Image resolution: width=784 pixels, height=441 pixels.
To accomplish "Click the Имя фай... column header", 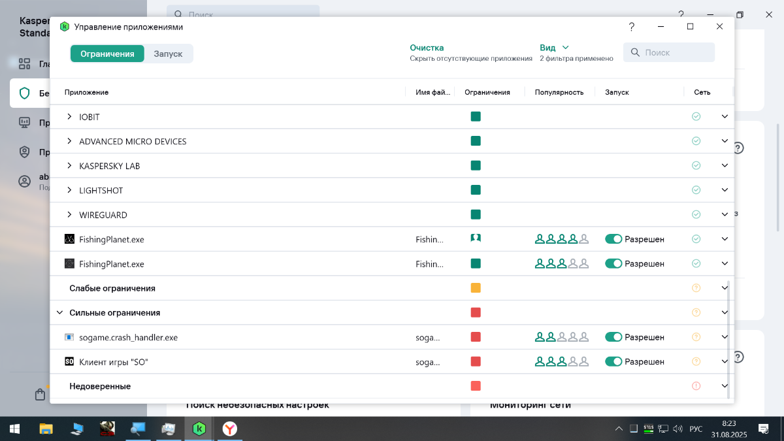I will 433,92.
